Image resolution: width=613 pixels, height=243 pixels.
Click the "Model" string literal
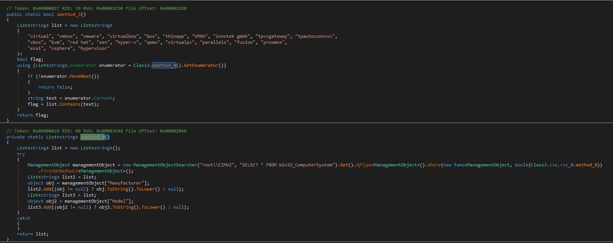(120, 201)
